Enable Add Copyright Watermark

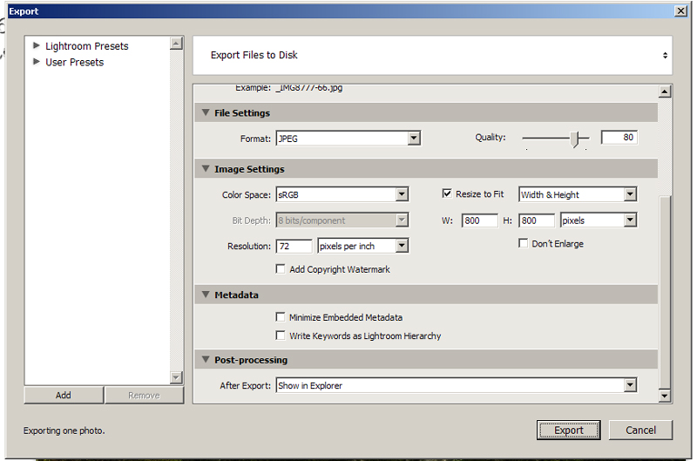point(281,269)
